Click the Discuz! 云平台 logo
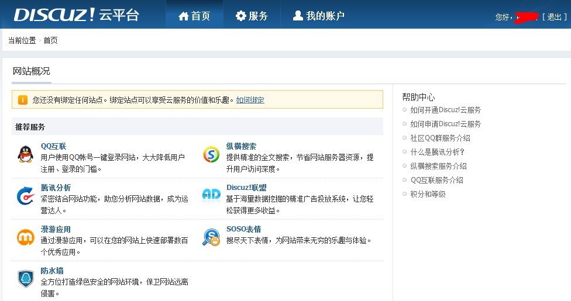 77,15
